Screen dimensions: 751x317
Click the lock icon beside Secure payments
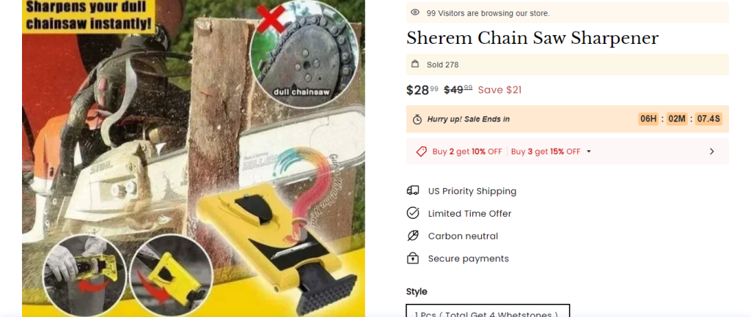413,258
